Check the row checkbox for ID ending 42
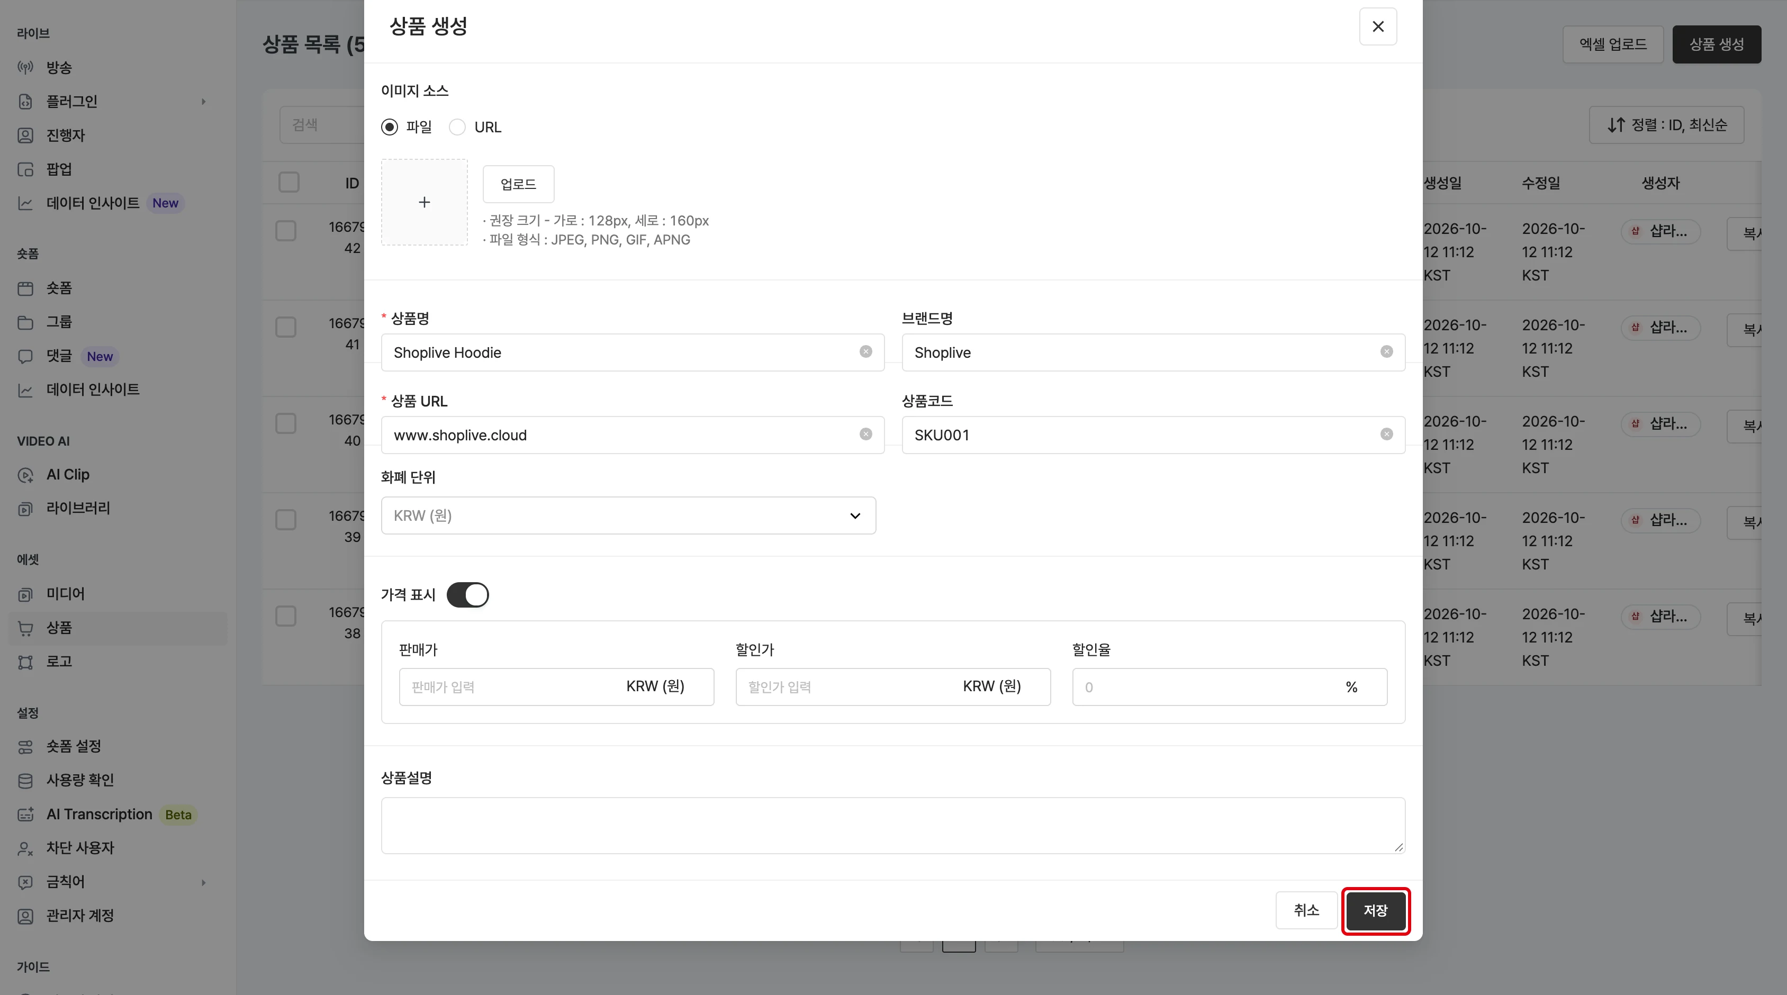Viewport: 1787px width, 995px height. 286,231
